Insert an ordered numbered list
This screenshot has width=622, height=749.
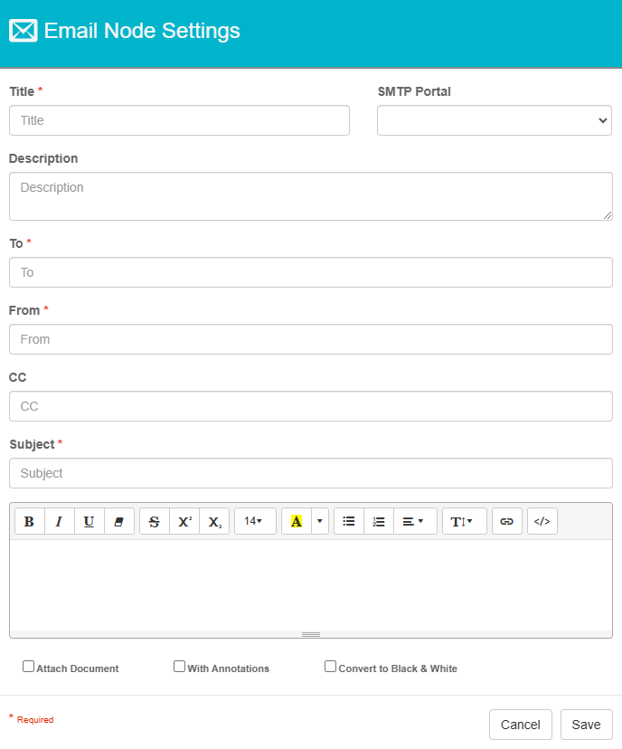coord(379,521)
